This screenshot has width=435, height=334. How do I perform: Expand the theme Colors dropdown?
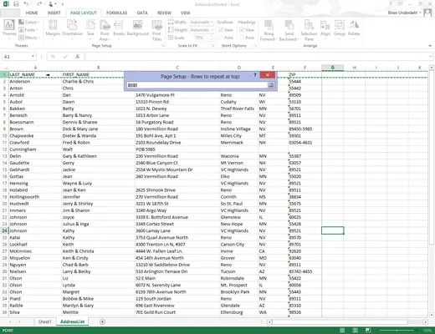pyautogui.click(x=29, y=22)
